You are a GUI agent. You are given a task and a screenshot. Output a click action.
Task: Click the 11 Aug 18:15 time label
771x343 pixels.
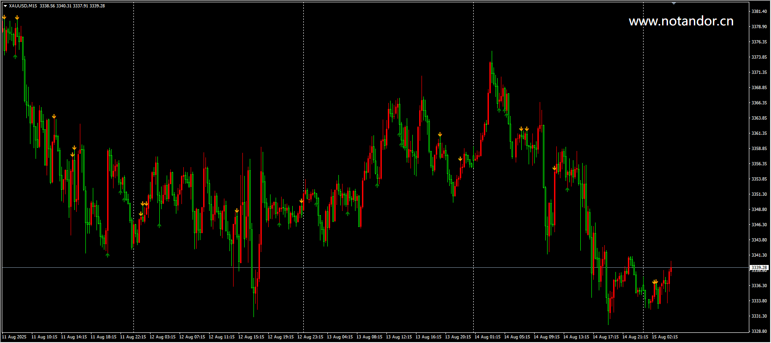click(x=103, y=337)
